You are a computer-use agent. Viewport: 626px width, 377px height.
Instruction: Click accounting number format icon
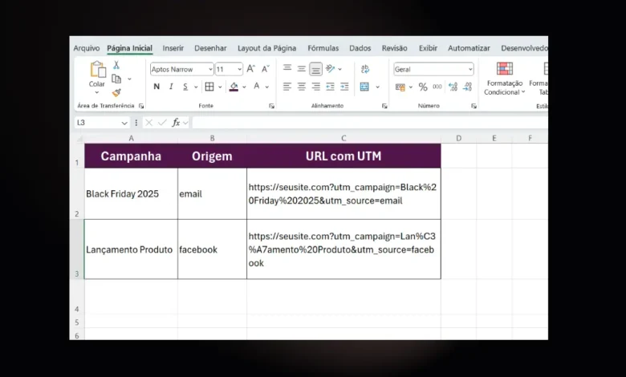(x=400, y=87)
